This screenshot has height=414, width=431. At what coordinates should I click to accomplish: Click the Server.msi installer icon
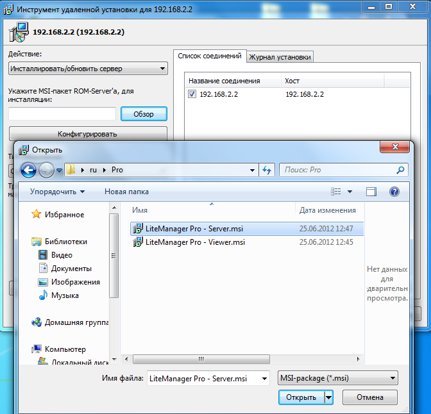click(x=138, y=228)
